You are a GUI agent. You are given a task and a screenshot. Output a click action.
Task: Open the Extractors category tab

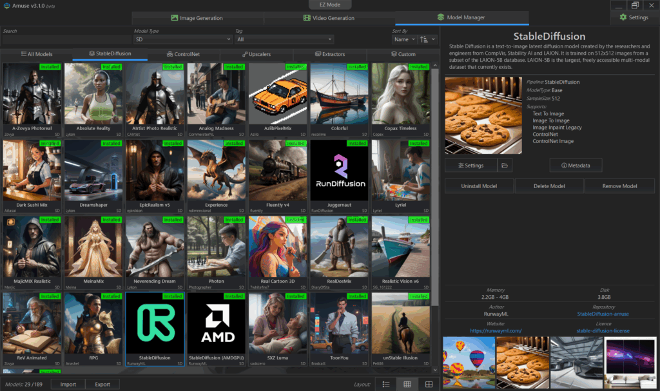(x=330, y=54)
